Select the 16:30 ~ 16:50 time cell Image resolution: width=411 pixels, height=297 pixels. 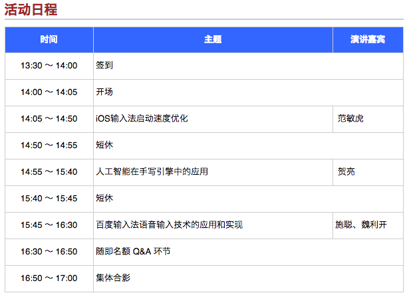[x=49, y=252]
